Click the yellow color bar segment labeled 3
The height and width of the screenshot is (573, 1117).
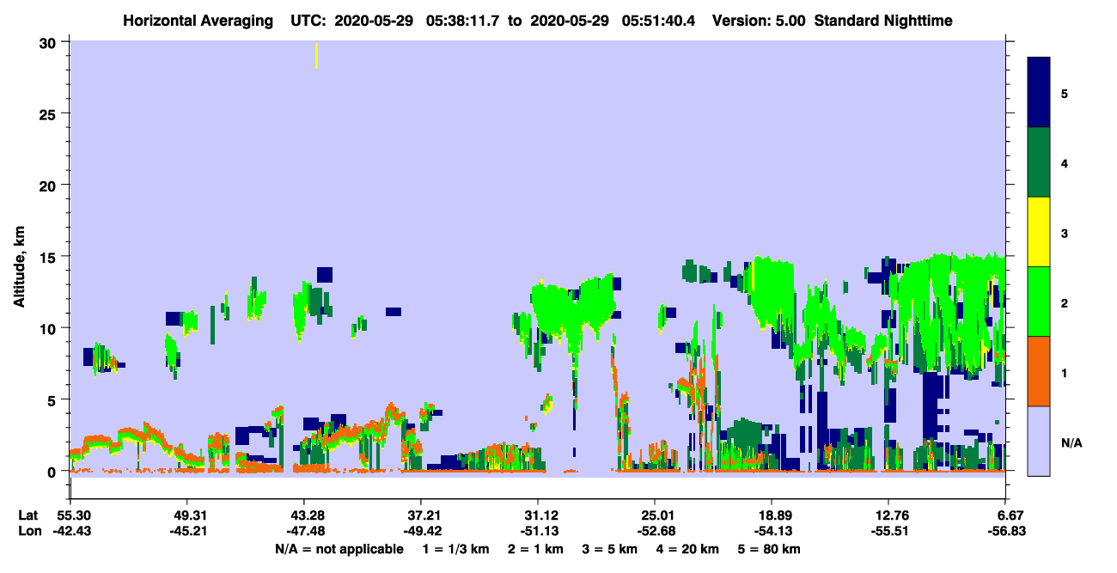(1039, 232)
